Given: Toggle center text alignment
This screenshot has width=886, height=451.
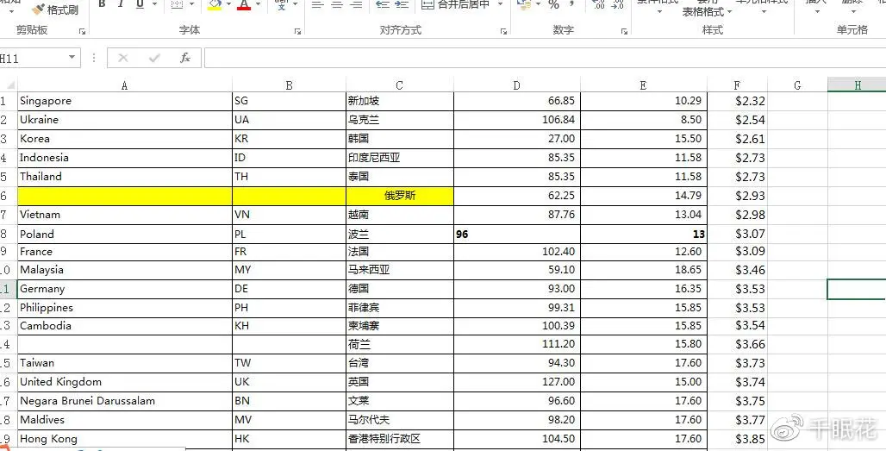Looking at the screenshot, I should [337, 4].
